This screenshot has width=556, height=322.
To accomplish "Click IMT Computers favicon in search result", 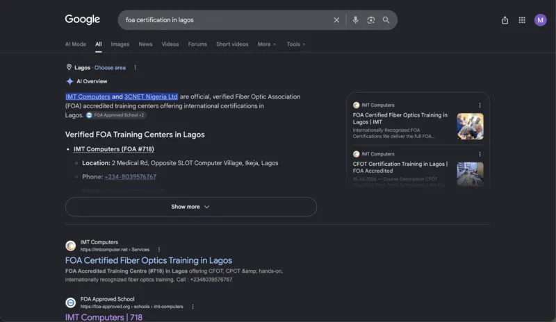I will click(x=71, y=246).
